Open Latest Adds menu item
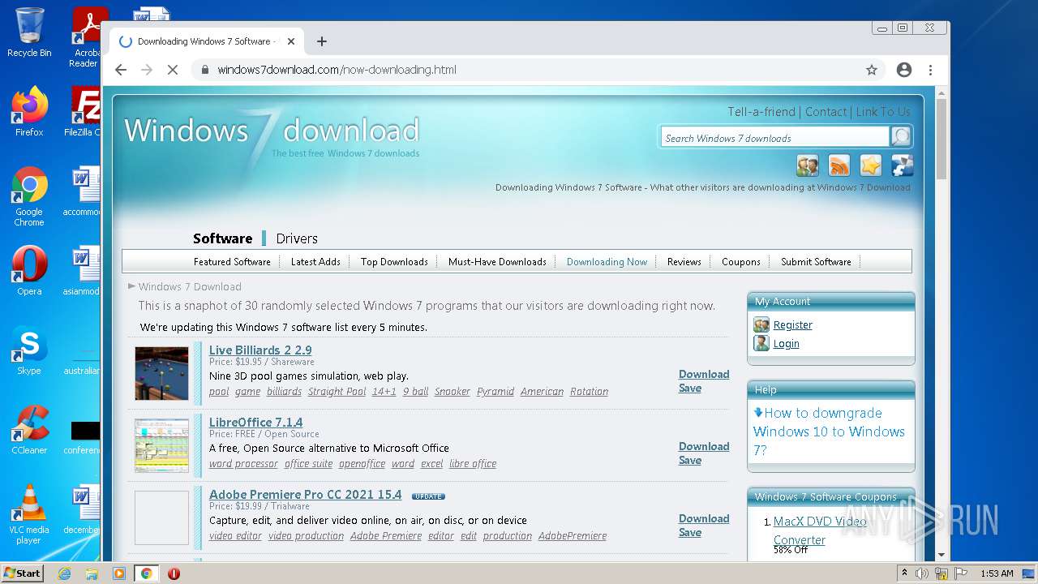Viewport: 1038px width, 584px height. (315, 262)
